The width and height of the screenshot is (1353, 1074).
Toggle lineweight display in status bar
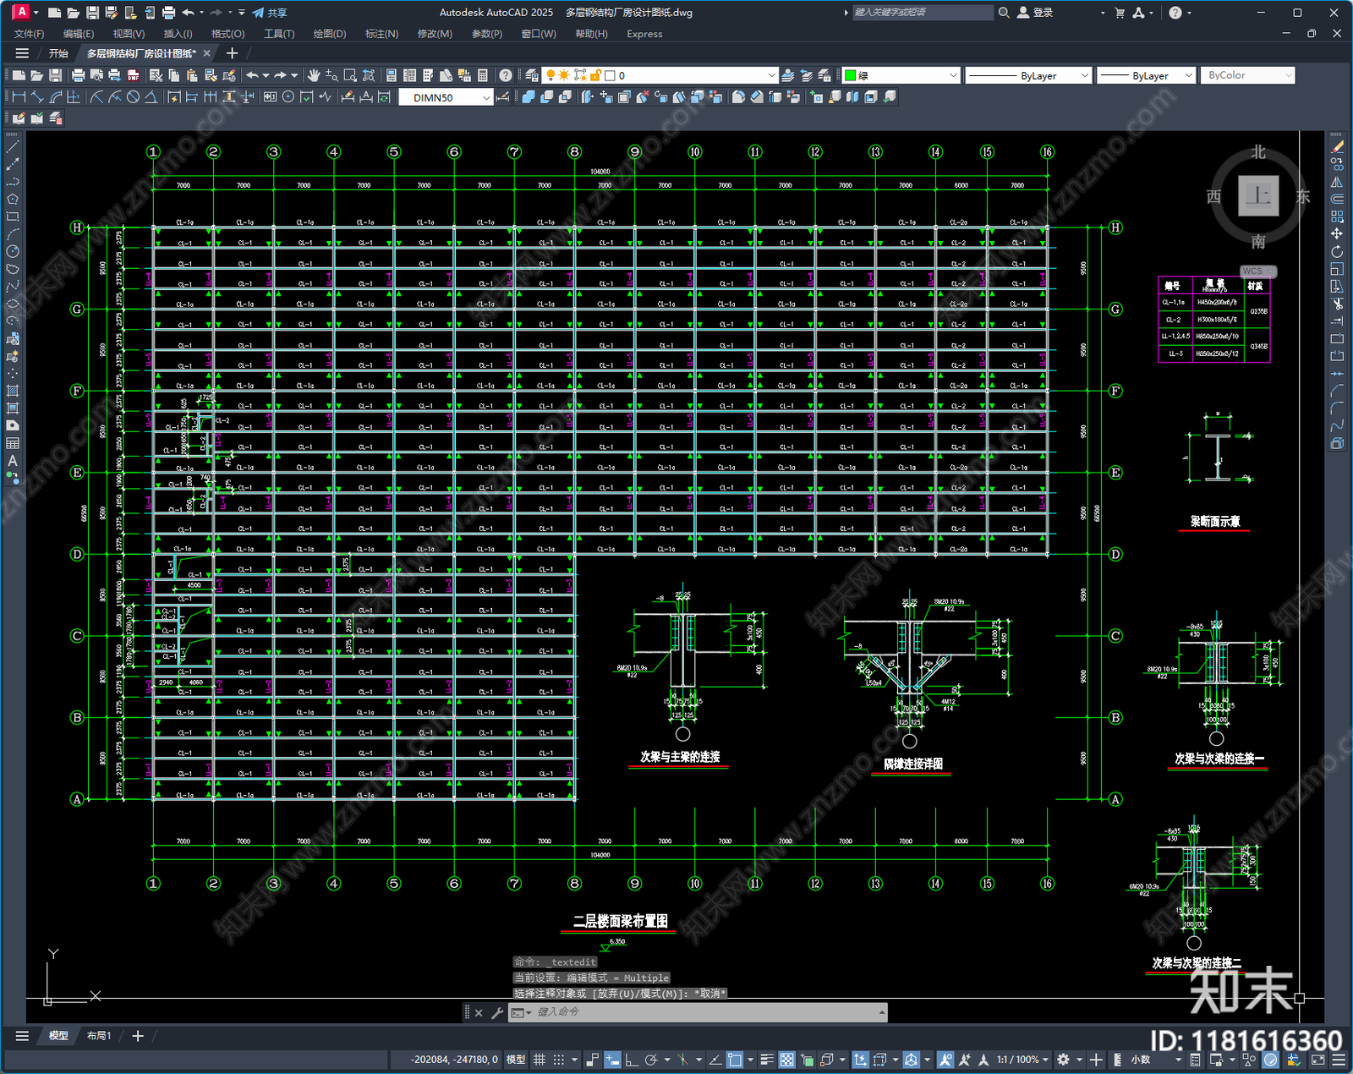(767, 1060)
